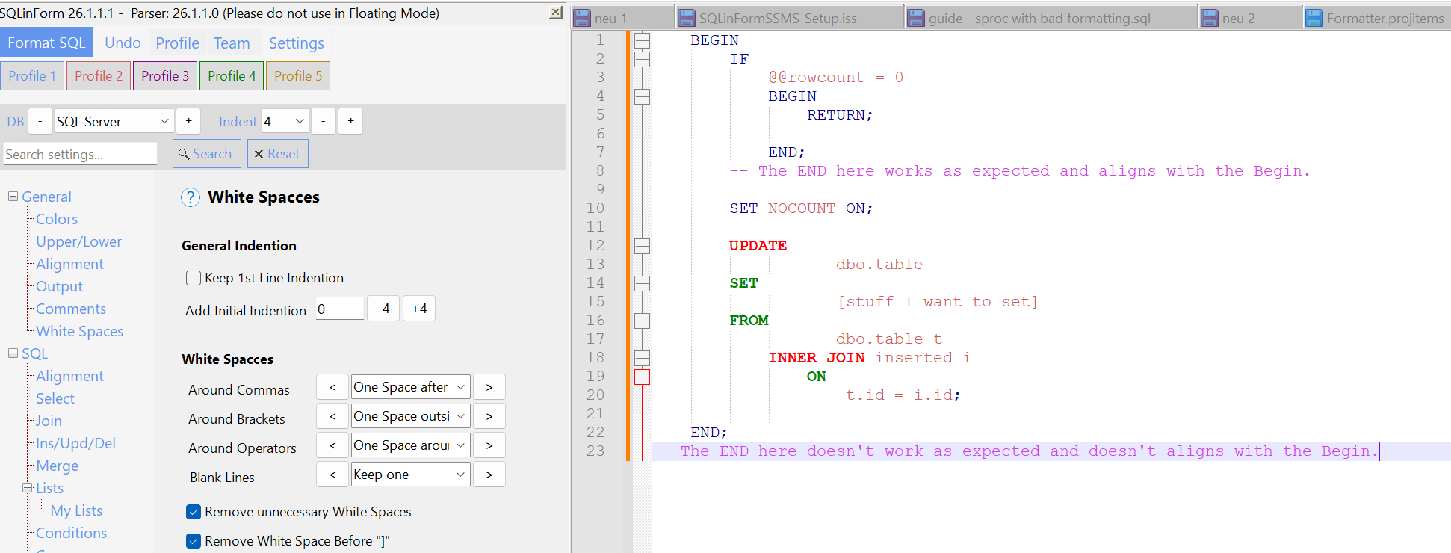Click the pin icon in SQLinForm title bar
This screenshot has height=553, width=1451.
tap(555, 13)
